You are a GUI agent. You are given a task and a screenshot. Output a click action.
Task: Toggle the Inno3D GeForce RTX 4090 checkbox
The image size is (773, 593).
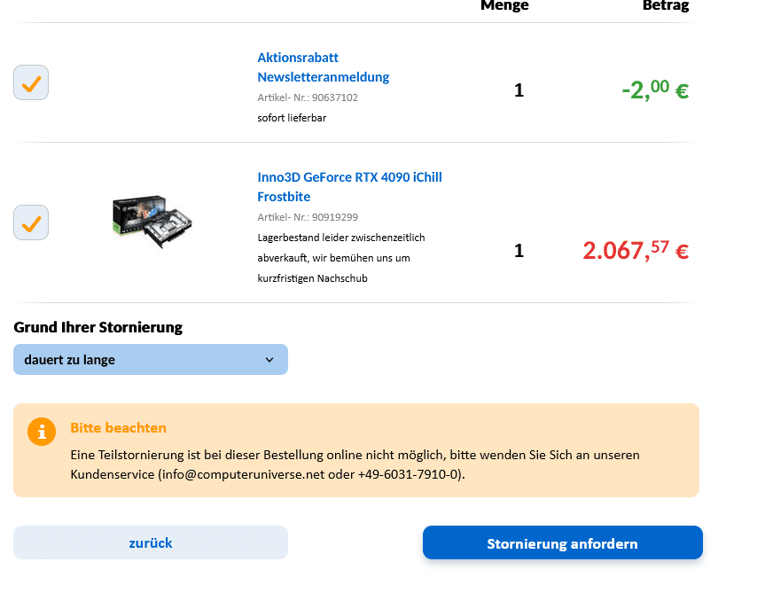point(31,222)
